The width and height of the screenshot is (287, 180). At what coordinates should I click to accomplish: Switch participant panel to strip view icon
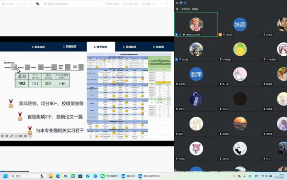click(185, 3)
